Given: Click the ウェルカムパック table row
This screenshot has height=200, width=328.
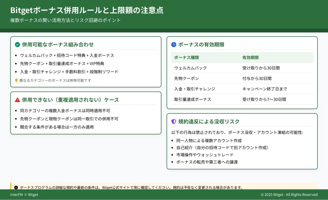Looking at the screenshot, I should [x=242, y=68].
